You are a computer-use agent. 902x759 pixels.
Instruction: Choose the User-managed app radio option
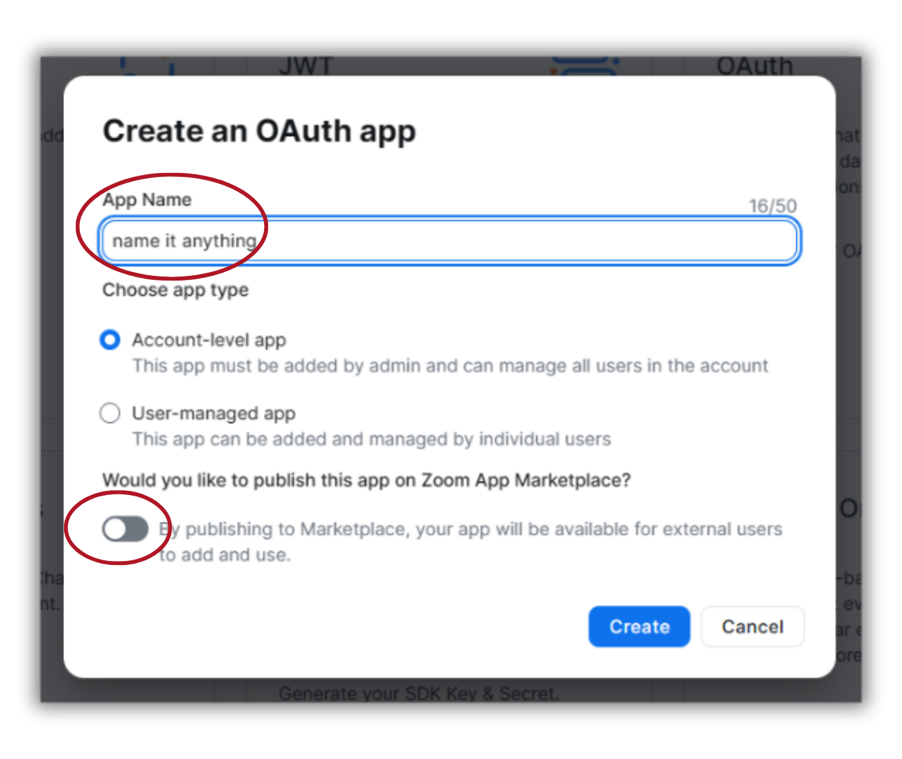click(x=110, y=413)
